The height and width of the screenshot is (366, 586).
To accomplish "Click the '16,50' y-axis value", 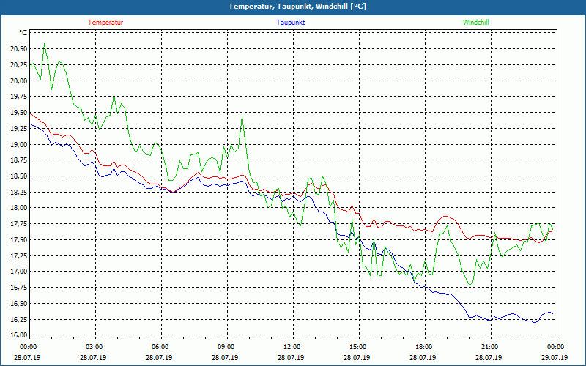I will tap(19, 304).
